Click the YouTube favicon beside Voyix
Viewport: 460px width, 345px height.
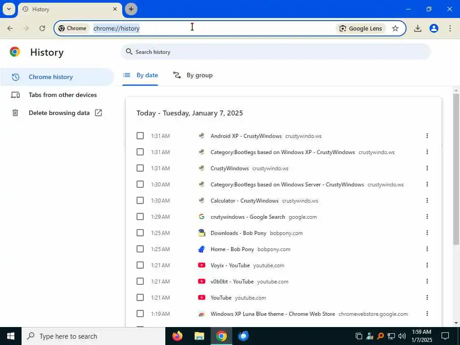[202, 265]
